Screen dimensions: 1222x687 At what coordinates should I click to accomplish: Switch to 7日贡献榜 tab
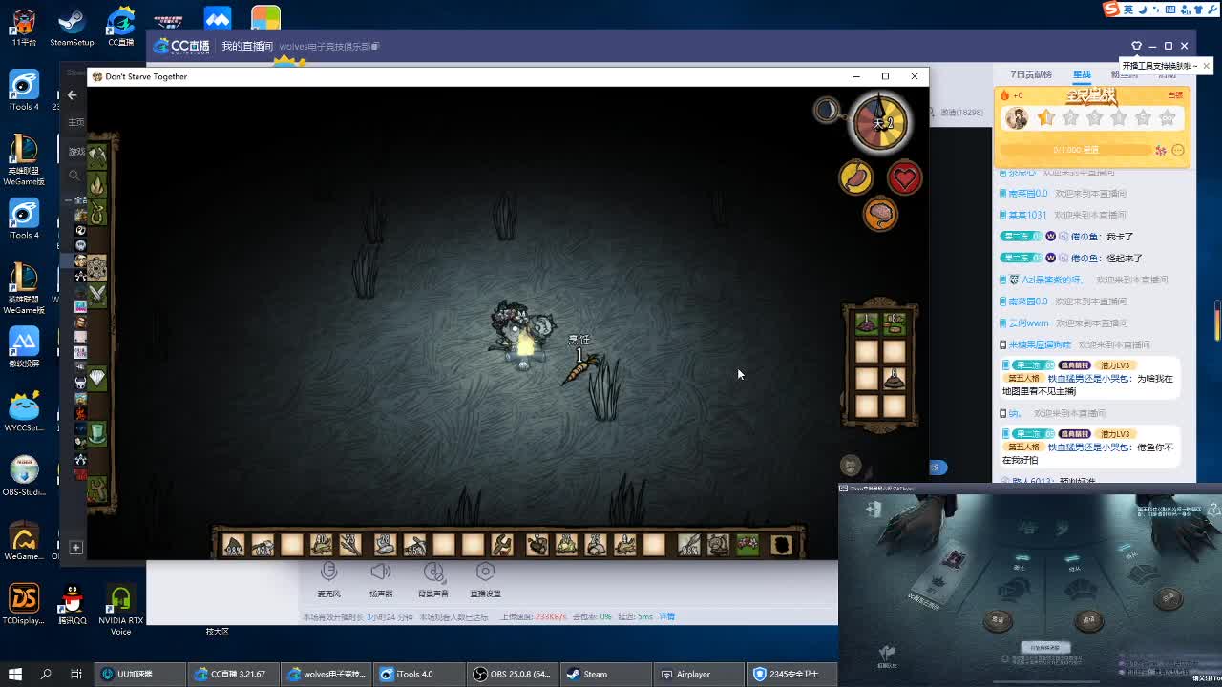tap(1031, 74)
